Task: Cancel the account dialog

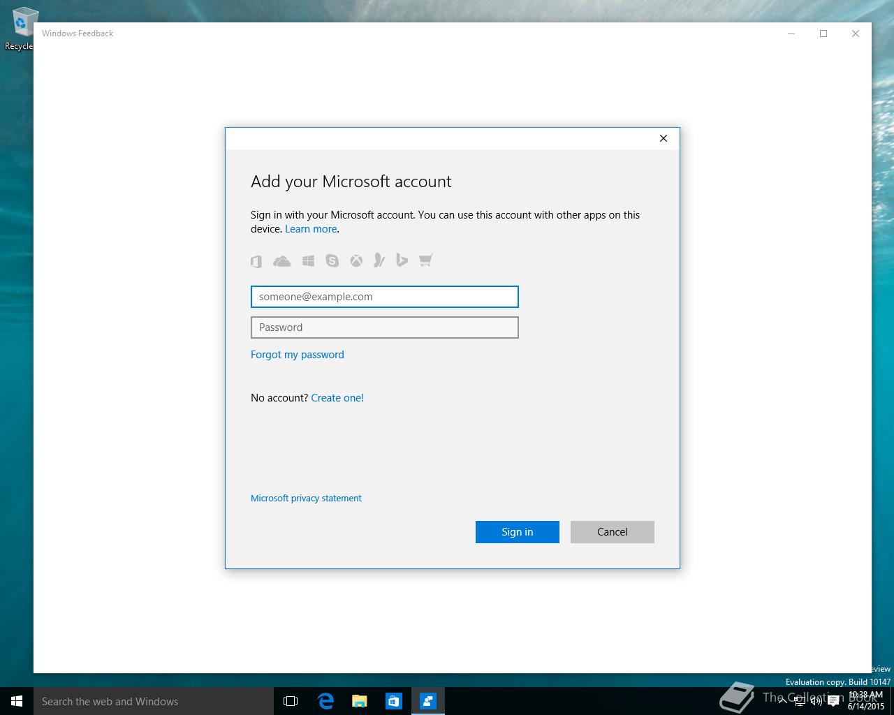Action: [x=613, y=532]
